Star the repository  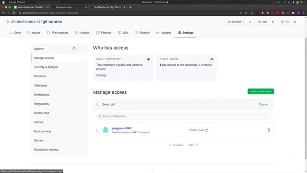point(263,22)
